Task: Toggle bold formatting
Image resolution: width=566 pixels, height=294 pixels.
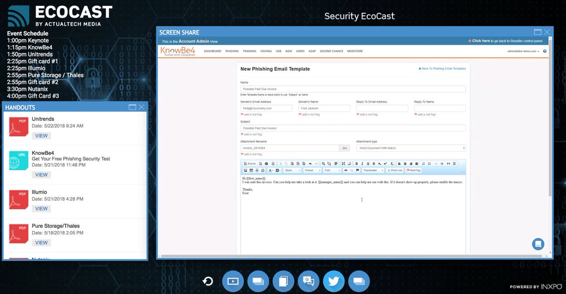Action: 357,163
